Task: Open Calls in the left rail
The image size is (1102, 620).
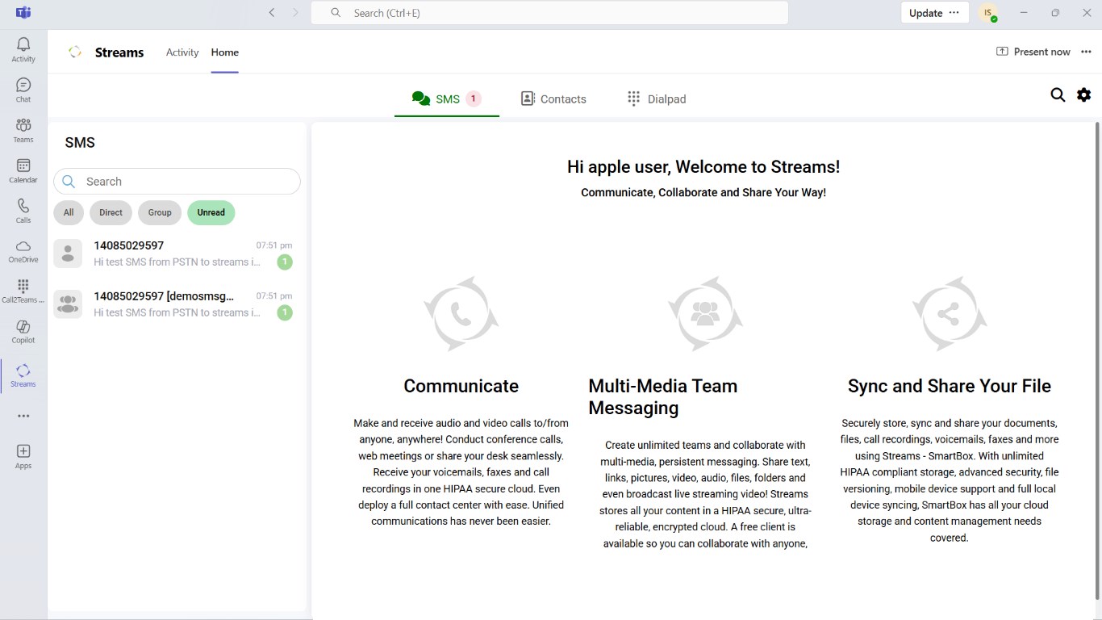Action: [x=23, y=211]
